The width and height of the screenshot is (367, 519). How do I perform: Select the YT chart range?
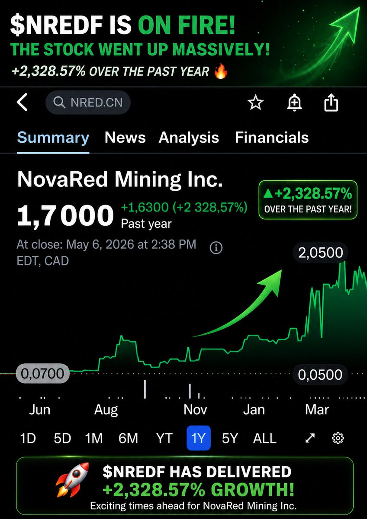coord(164,439)
